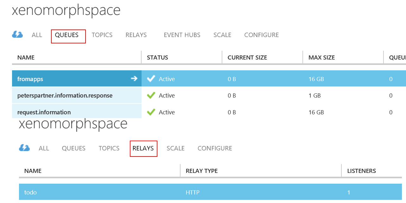Click the lower Service Bus cloud icon
The width and height of the screenshot is (406, 203).
click(24, 148)
